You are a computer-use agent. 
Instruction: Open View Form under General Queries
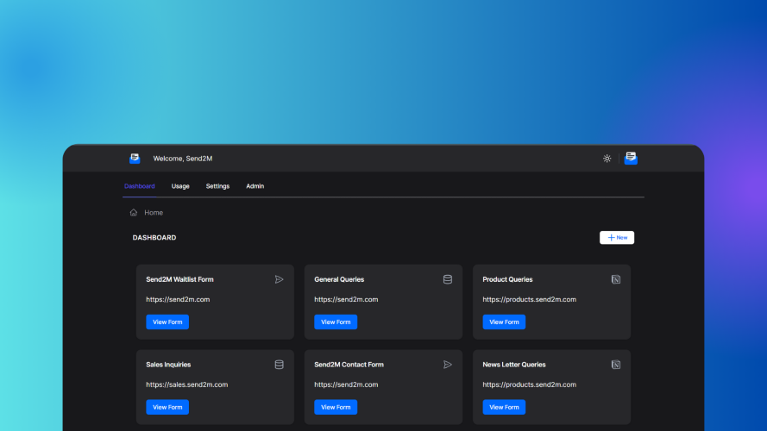click(336, 322)
